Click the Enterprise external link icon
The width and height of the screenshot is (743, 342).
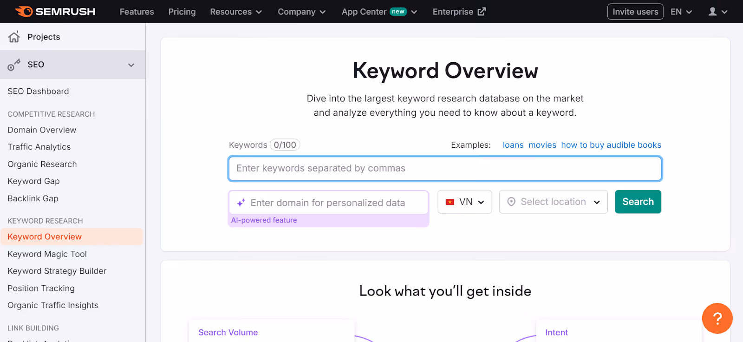click(482, 12)
